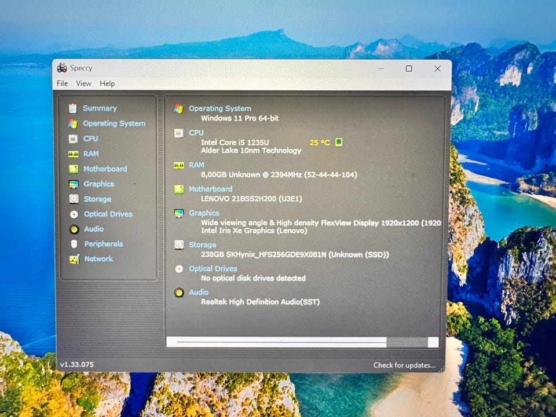Click the Summary clipboard icon in sidebar

click(73, 108)
